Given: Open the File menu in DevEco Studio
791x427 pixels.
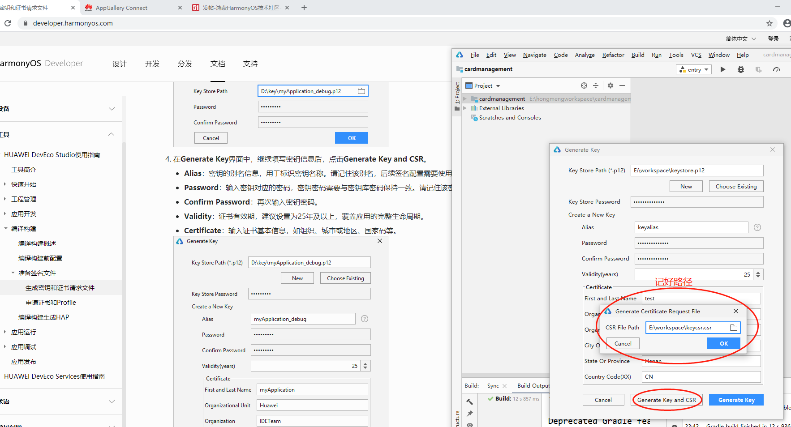Looking at the screenshot, I should coord(475,55).
